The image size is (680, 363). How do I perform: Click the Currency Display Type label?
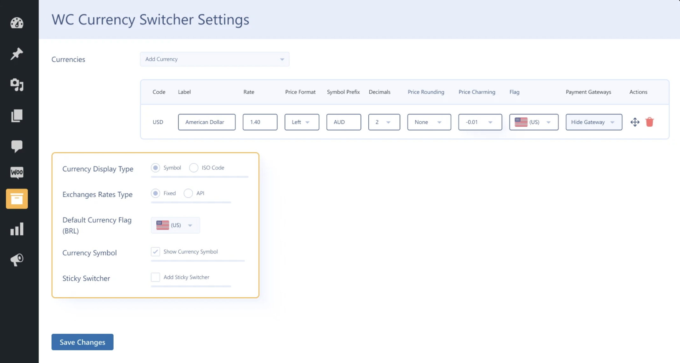pyautogui.click(x=98, y=169)
